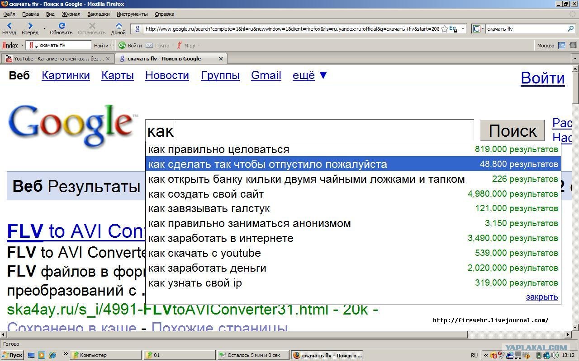Switch to the Компьютер taskbar window
Screen dimensions: 579x361
(x=106, y=355)
